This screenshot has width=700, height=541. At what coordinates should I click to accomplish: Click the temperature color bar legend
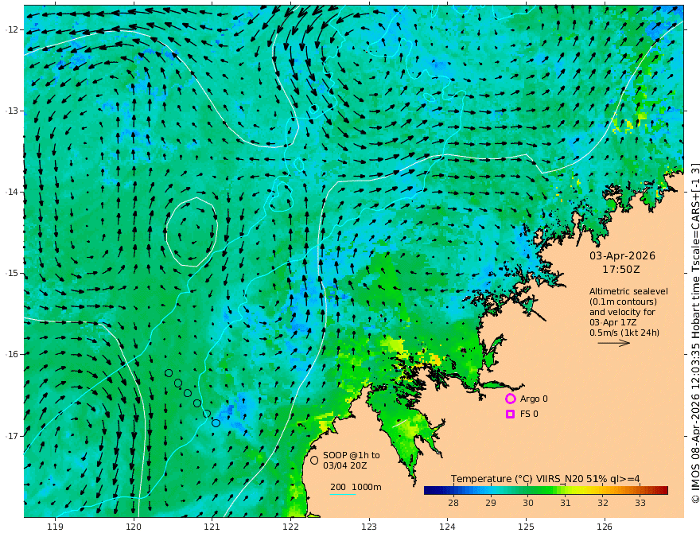[546, 491]
